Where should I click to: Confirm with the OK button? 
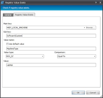pos(78,93)
